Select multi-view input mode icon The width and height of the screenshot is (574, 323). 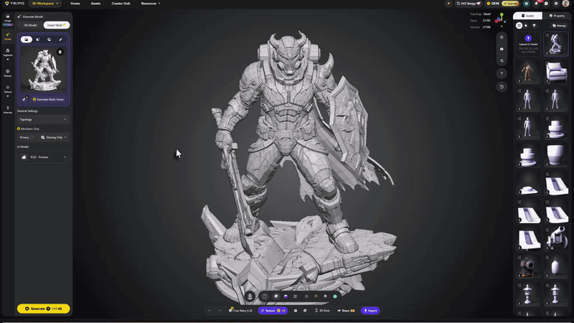coord(38,39)
